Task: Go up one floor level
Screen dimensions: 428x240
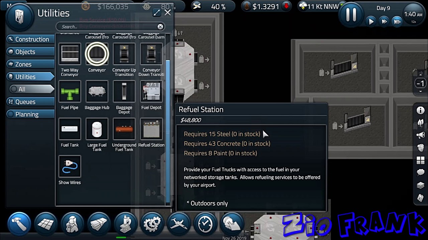Action: coord(421,74)
